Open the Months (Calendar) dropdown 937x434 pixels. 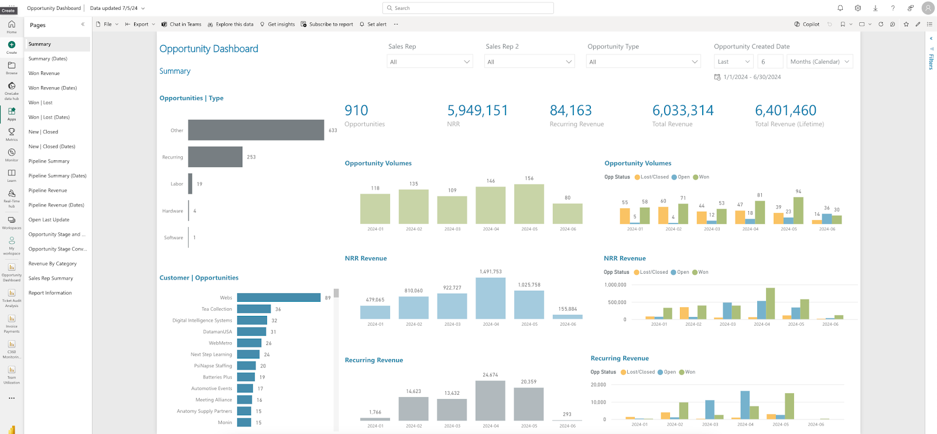tap(819, 61)
